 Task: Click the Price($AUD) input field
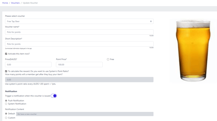[28, 65]
